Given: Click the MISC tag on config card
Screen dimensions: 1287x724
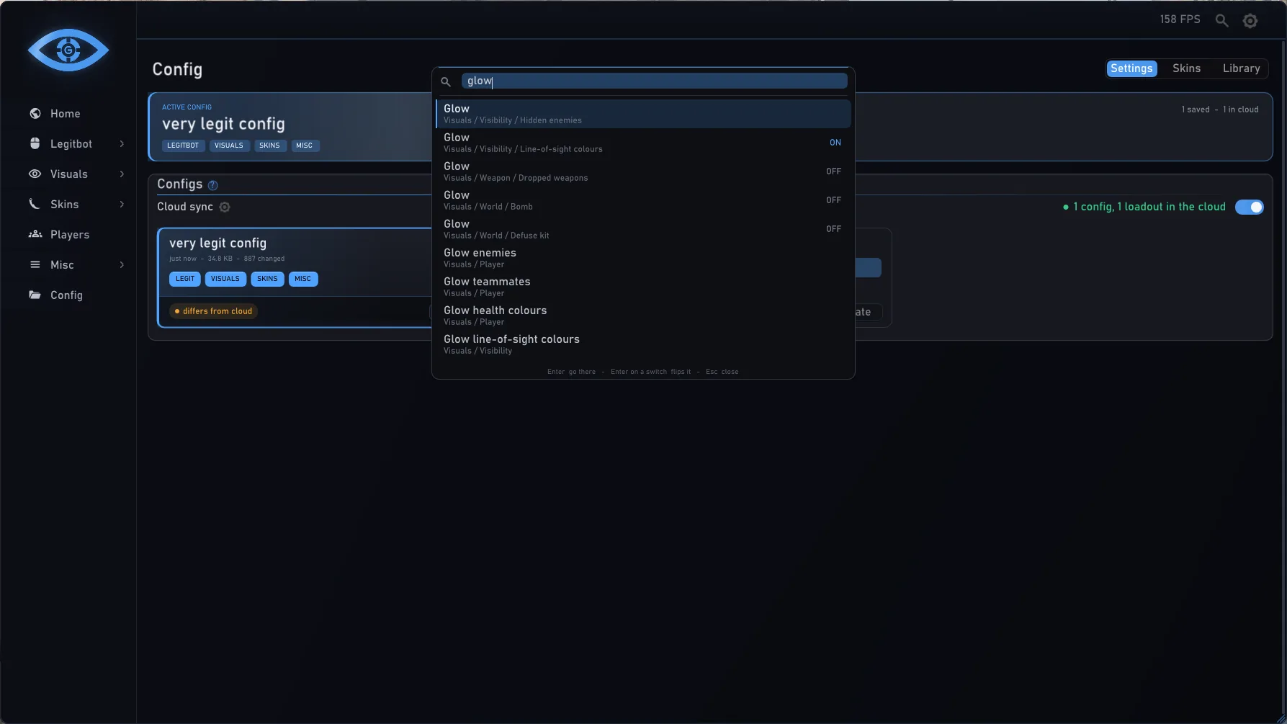Looking at the screenshot, I should 303,279.
